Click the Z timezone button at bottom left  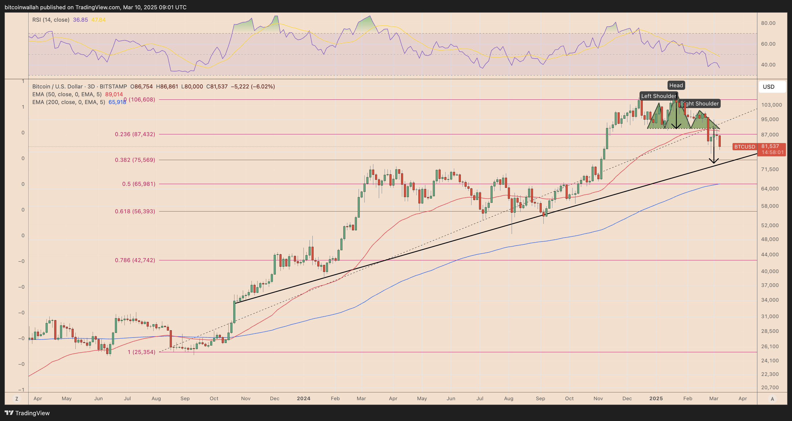(x=17, y=399)
